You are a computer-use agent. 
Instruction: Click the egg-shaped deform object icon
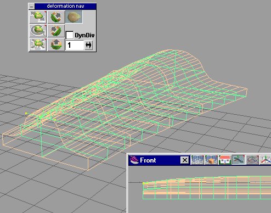(x=74, y=17)
